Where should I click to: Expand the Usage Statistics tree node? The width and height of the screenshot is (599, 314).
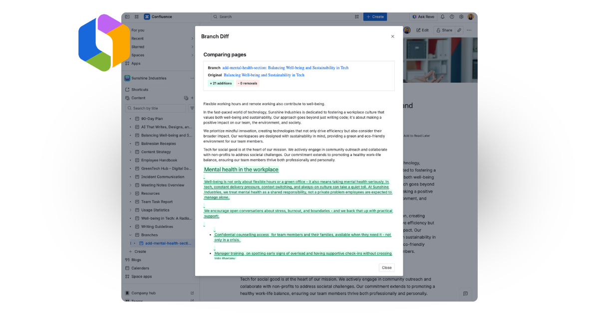(131, 210)
